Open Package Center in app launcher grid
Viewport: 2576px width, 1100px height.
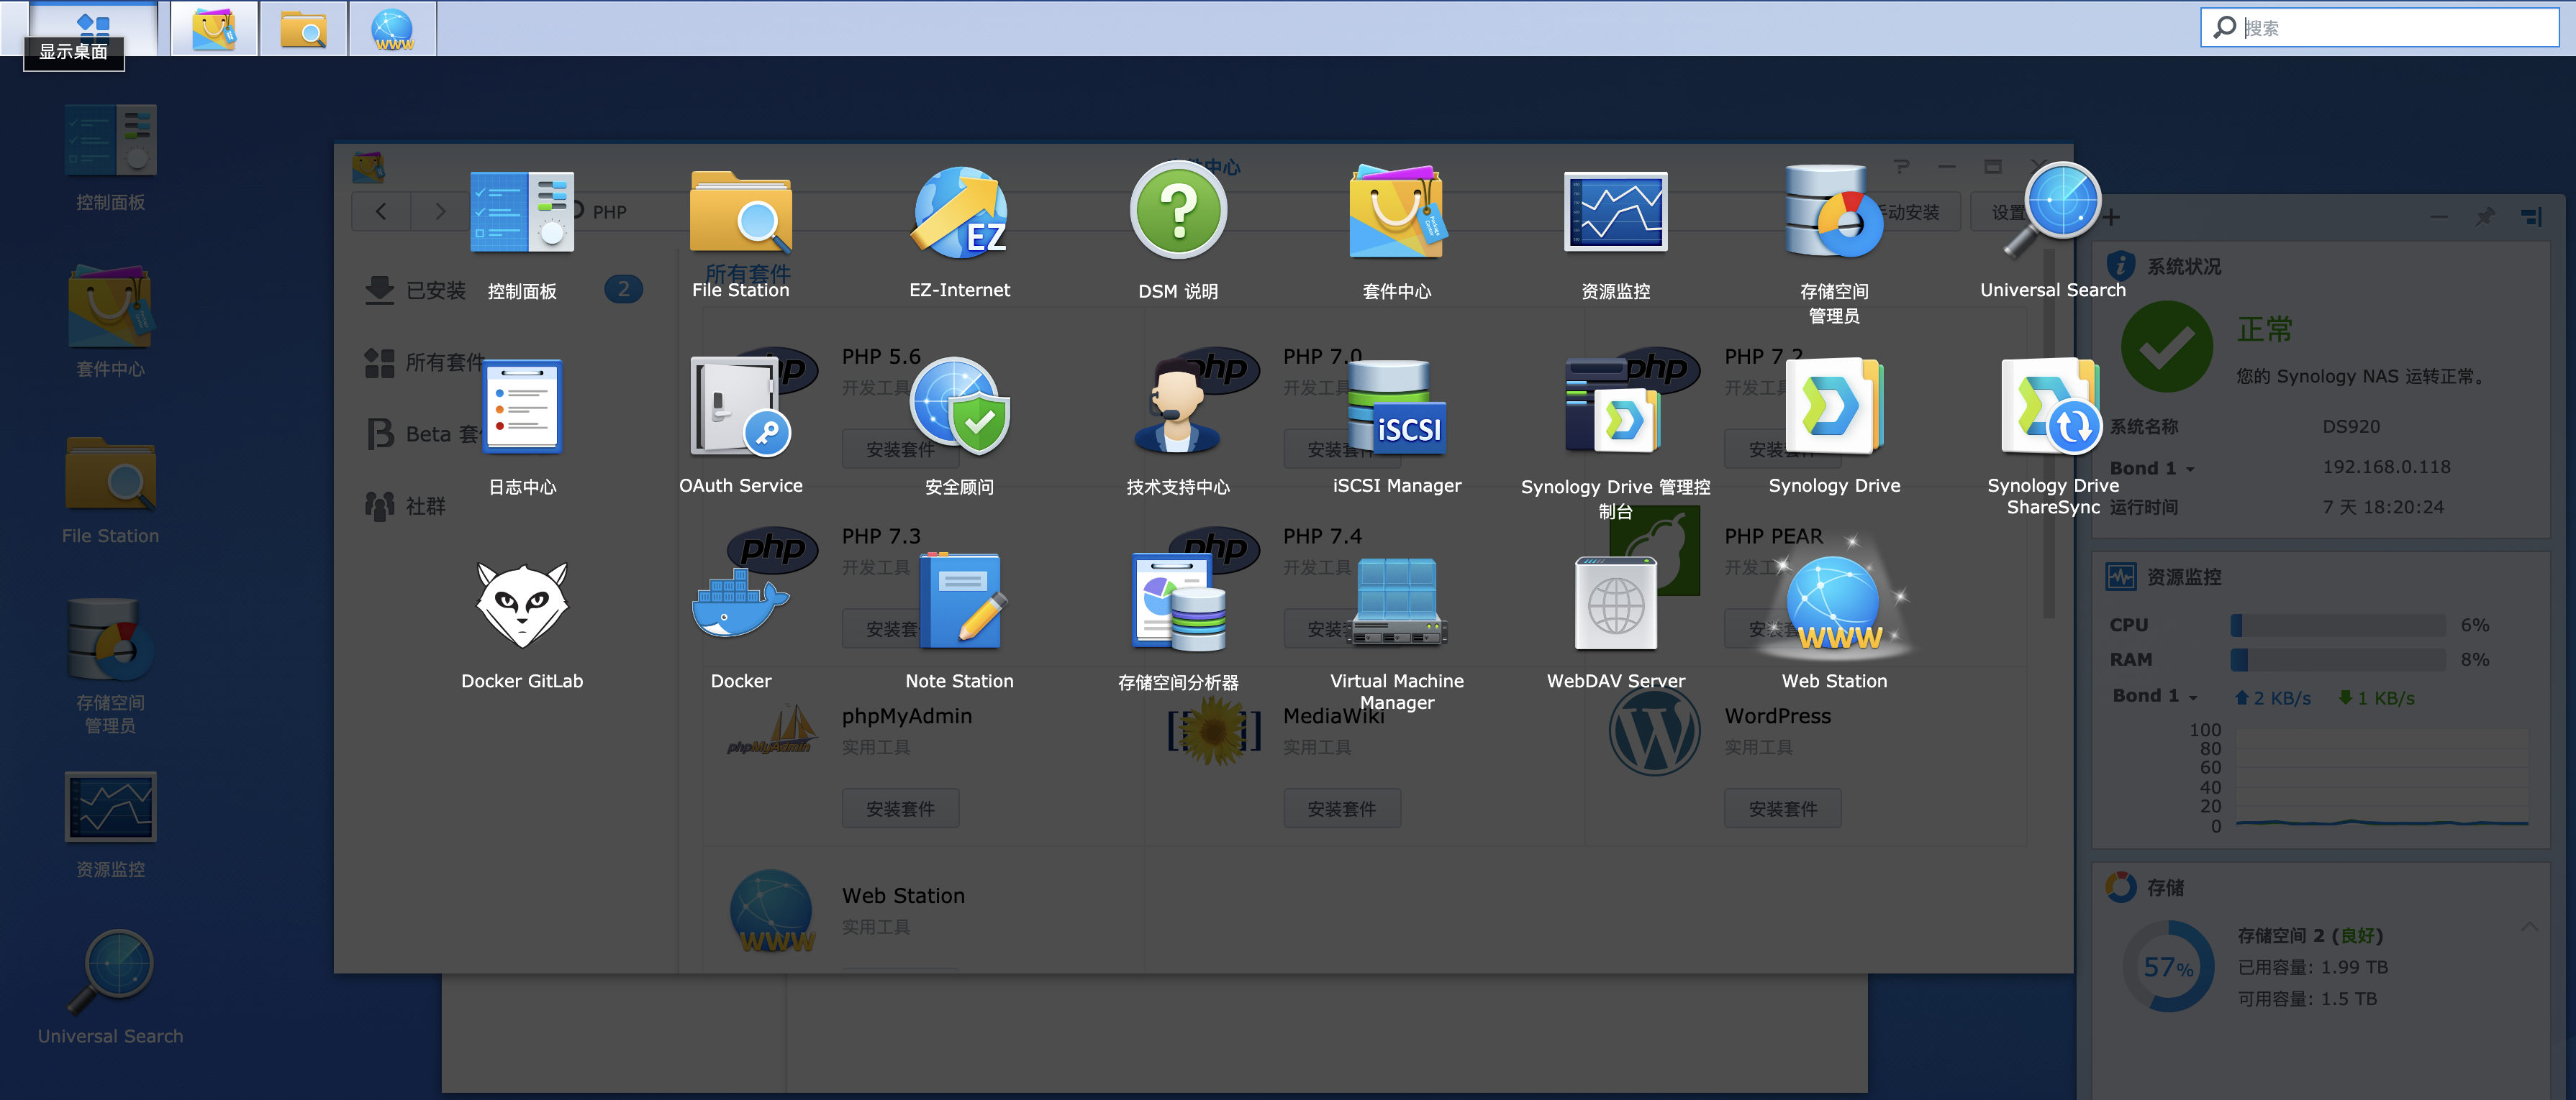tap(1397, 213)
